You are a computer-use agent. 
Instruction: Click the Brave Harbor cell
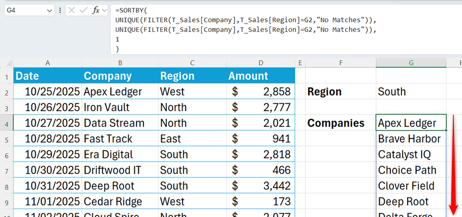tap(411, 138)
